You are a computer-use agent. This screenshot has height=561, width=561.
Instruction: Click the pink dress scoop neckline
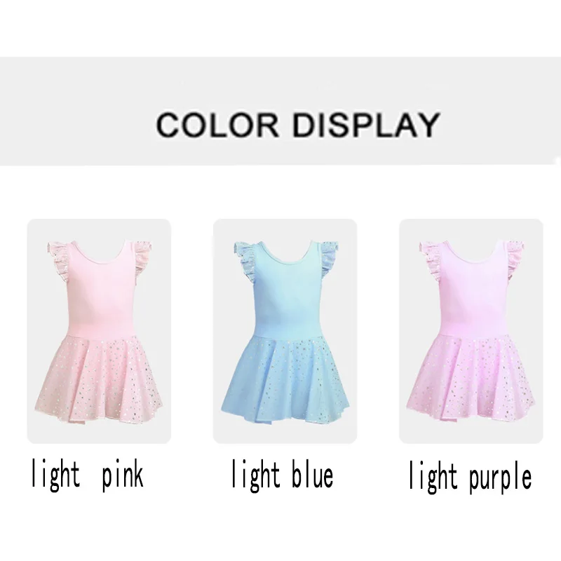tap(100, 254)
